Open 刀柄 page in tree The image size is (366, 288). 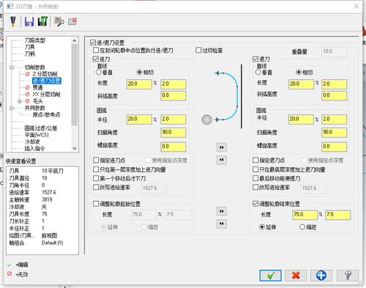(x=30, y=53)
